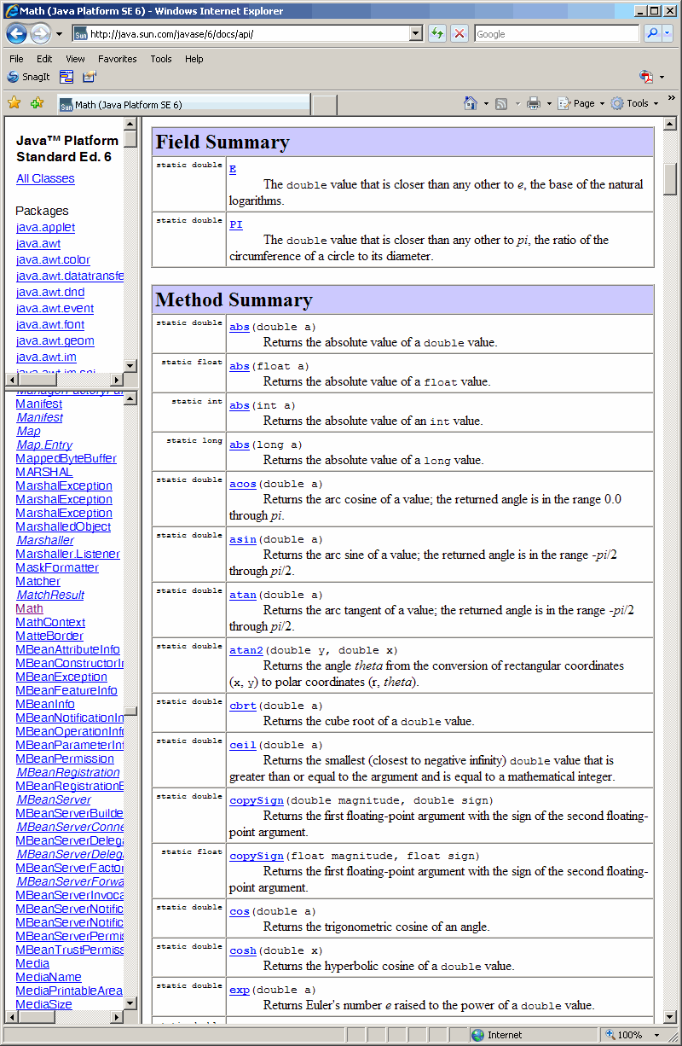Open the All Classes link
682x1046 pixels.
(x=44, y=177)
